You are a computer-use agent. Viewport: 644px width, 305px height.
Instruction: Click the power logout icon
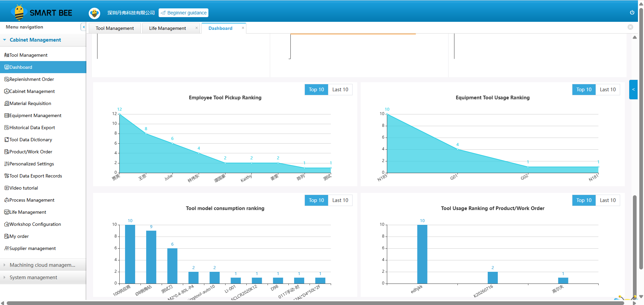click(632, 12)
